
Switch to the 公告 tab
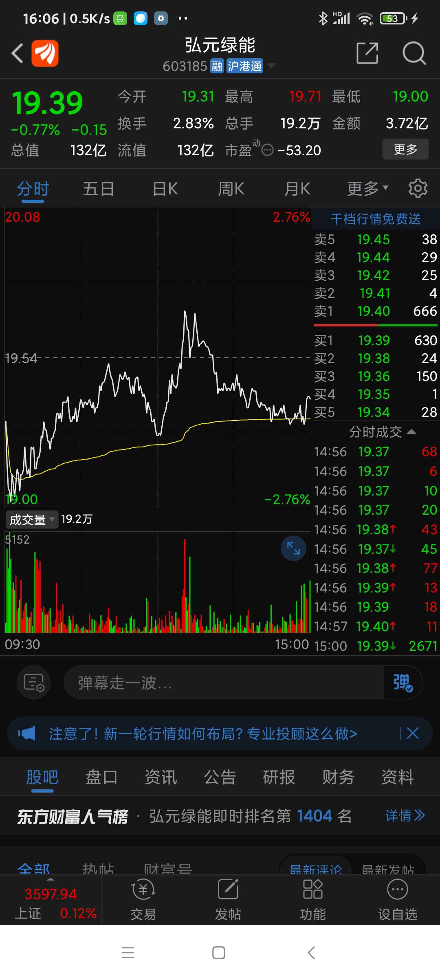220,777
